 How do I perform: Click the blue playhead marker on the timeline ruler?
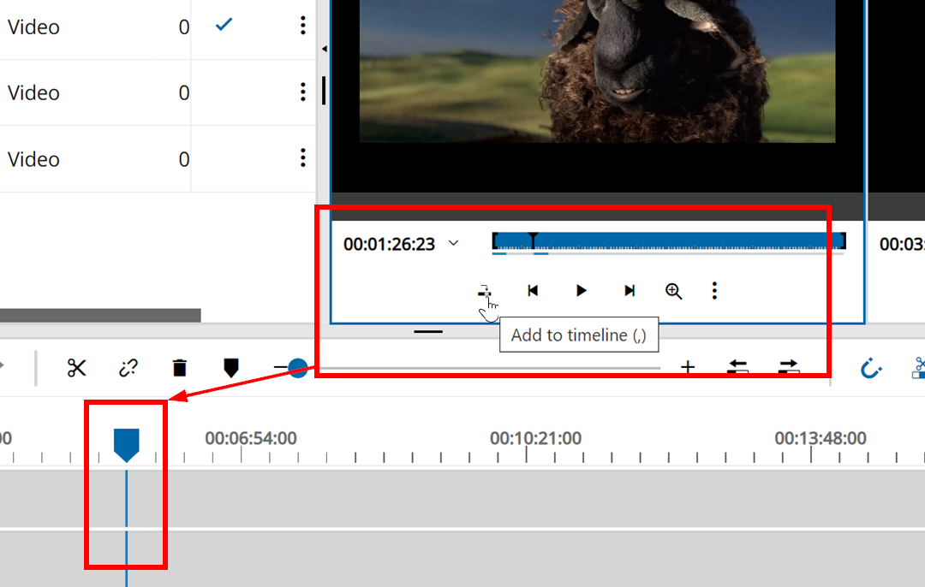[126, 442]
